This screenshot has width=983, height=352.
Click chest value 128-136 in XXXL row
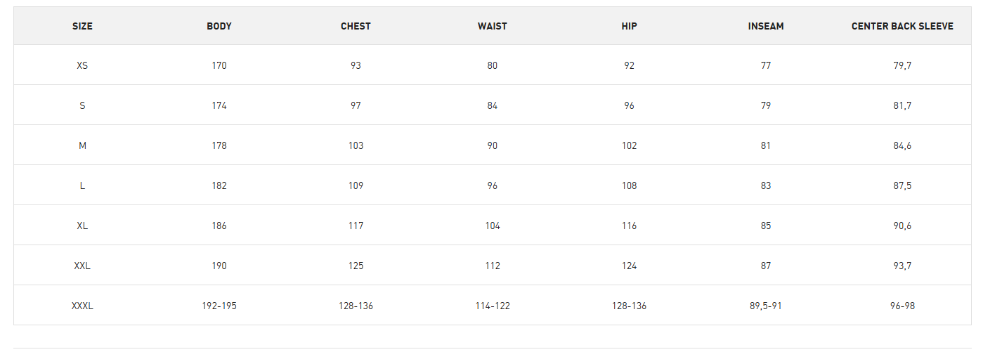[356, 306]
